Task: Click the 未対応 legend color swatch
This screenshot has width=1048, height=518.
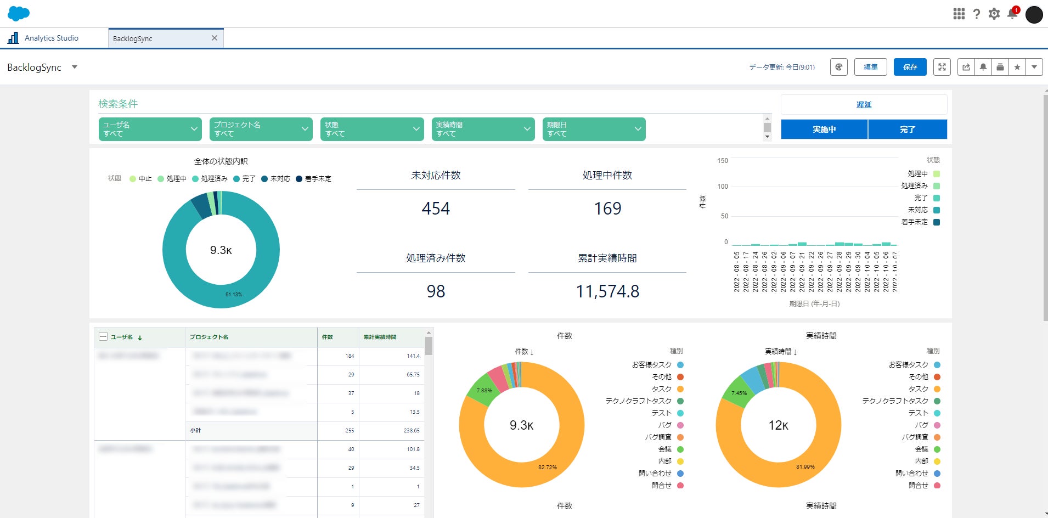Action: (x=937, y=210)
